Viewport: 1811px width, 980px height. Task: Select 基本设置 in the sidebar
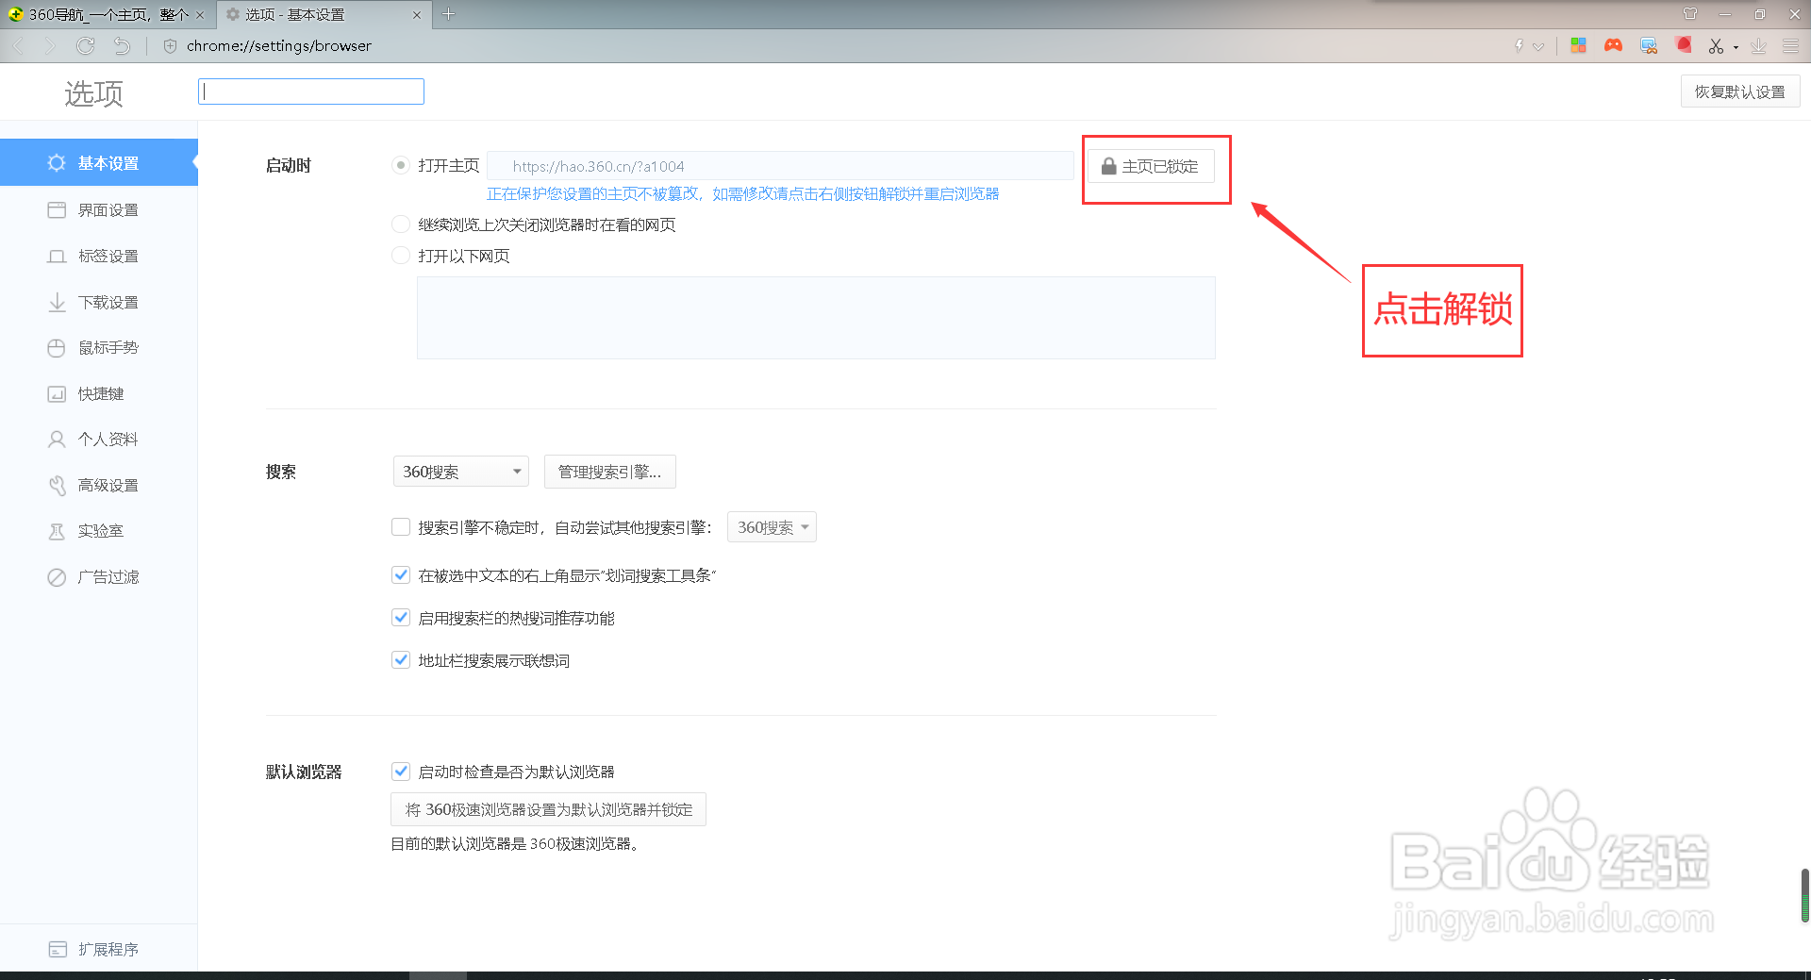click(99, 162)
